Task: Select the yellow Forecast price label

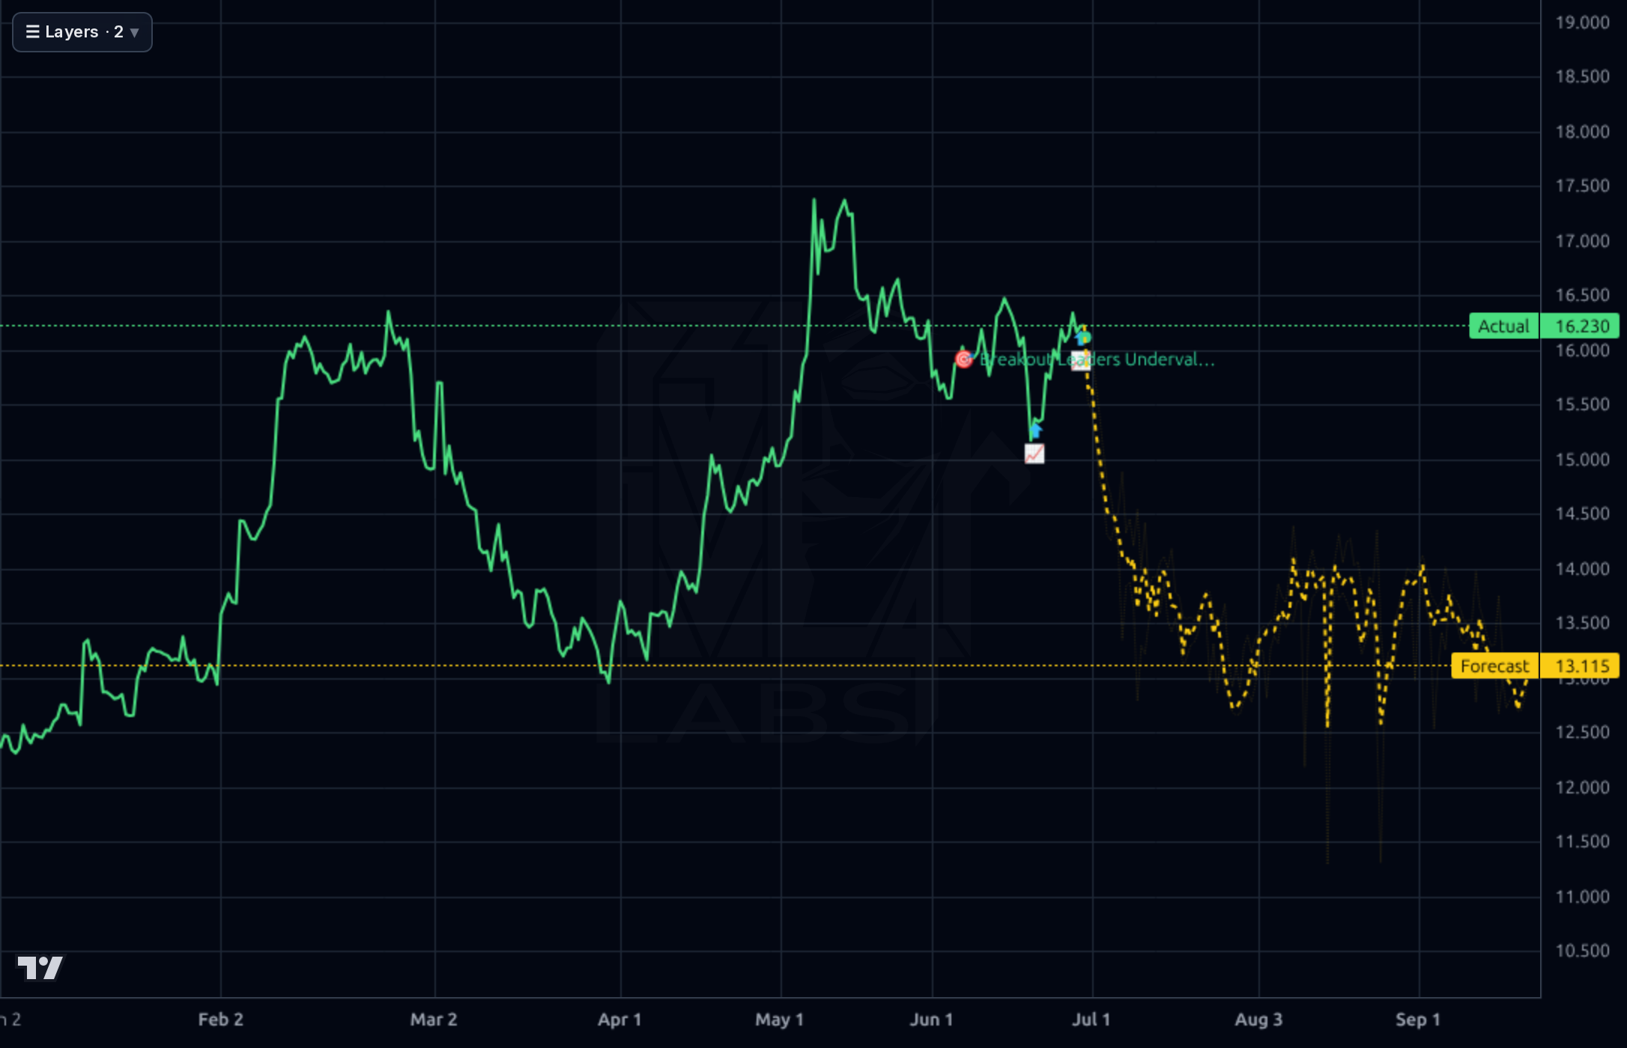Action: coord(1494,666)
